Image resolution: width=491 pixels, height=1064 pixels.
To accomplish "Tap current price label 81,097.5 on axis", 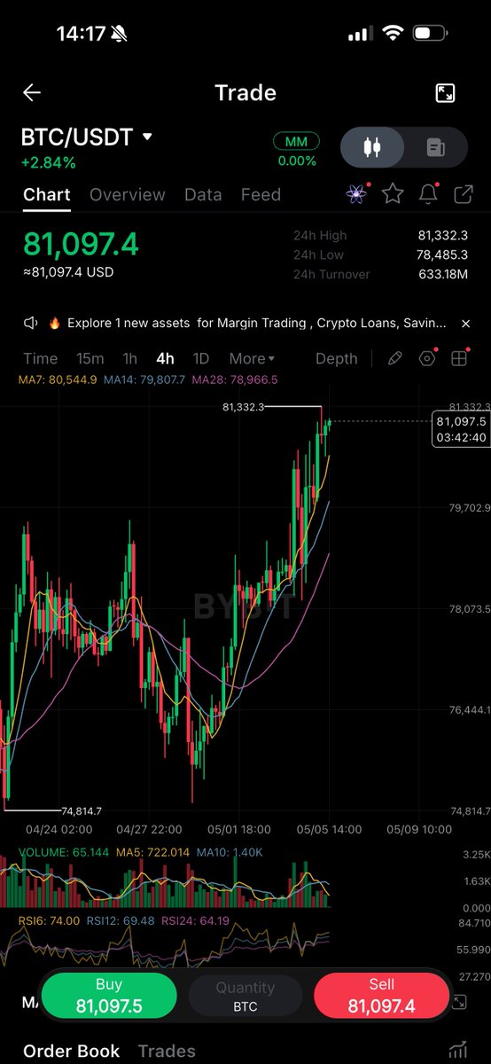I will [461, 429].
